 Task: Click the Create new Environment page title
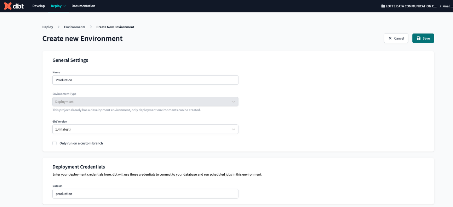pyautogui.click(x=82, y=39)
